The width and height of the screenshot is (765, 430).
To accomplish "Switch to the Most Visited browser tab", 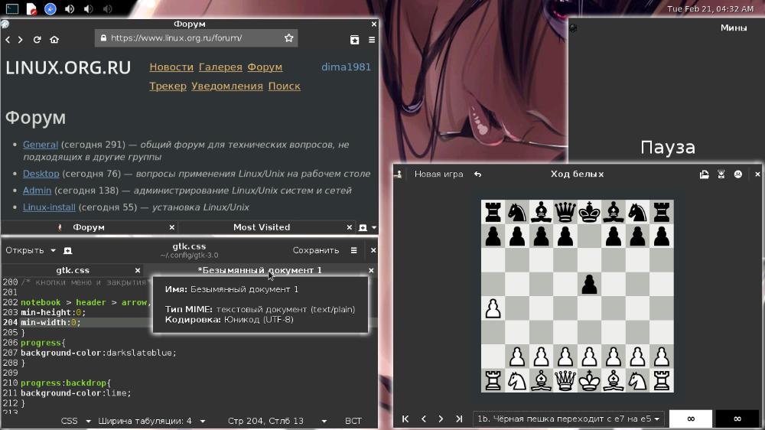I will coord(262,227).
